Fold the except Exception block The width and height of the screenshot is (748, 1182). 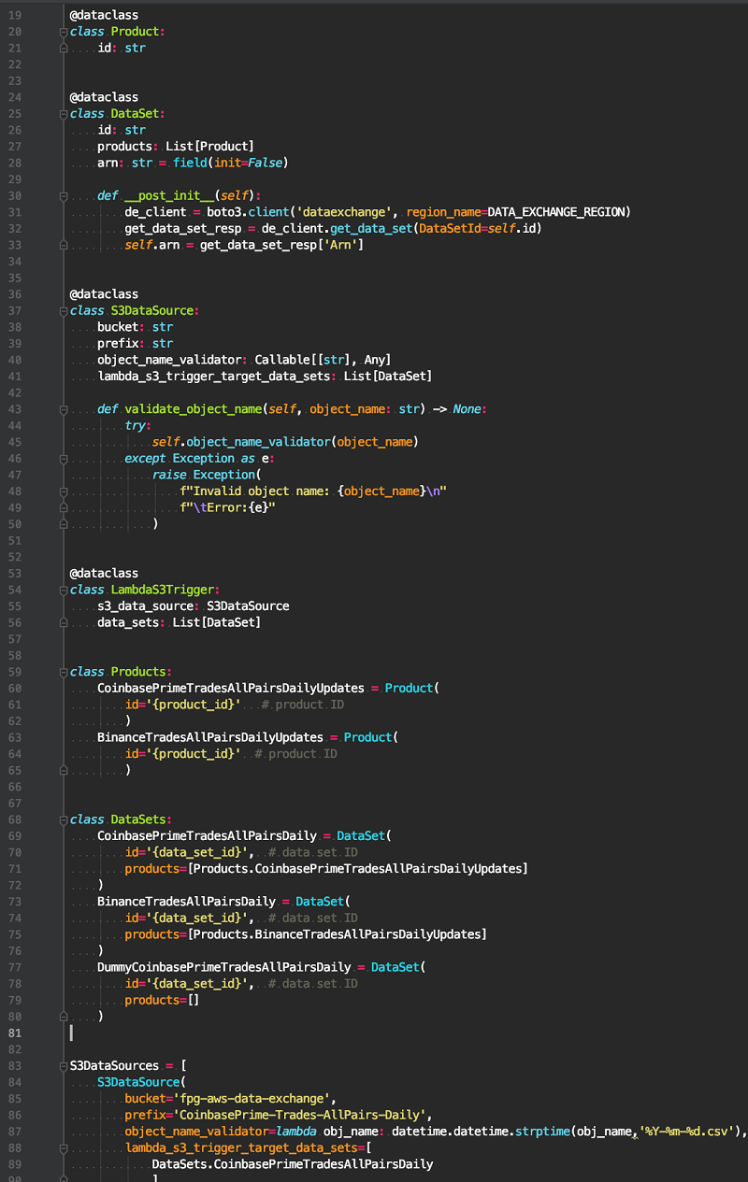(62, 459)
